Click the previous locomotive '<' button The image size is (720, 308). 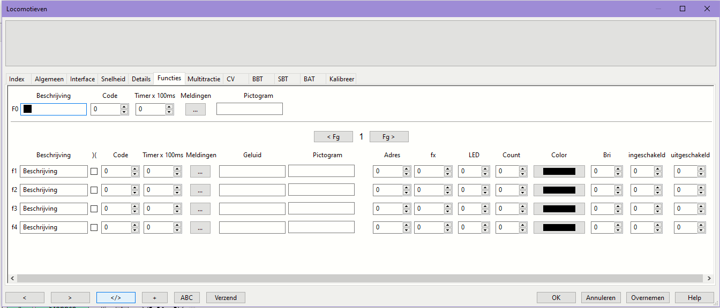(25, 298)
